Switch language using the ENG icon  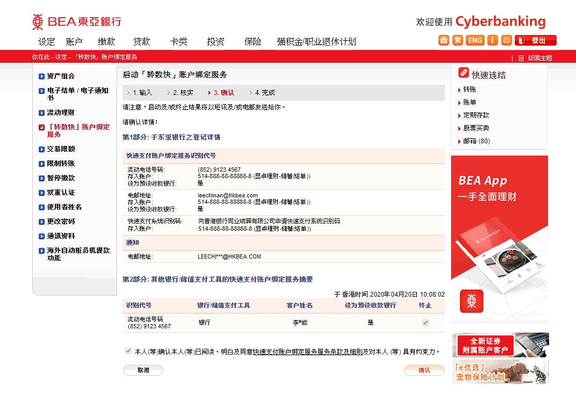pos(475,40)
